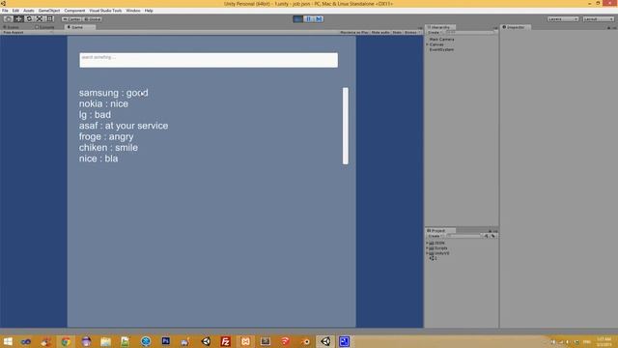Open the Hierarchy Create dropdown
This screenshot has width=618, height=348.
(x=435, y=32)
